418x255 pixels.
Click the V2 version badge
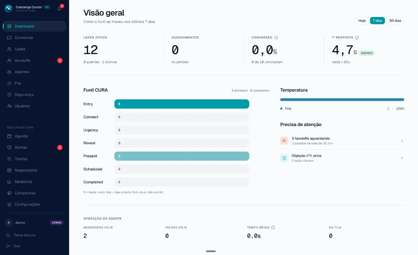pyautogui.click(x=47, y=7)
